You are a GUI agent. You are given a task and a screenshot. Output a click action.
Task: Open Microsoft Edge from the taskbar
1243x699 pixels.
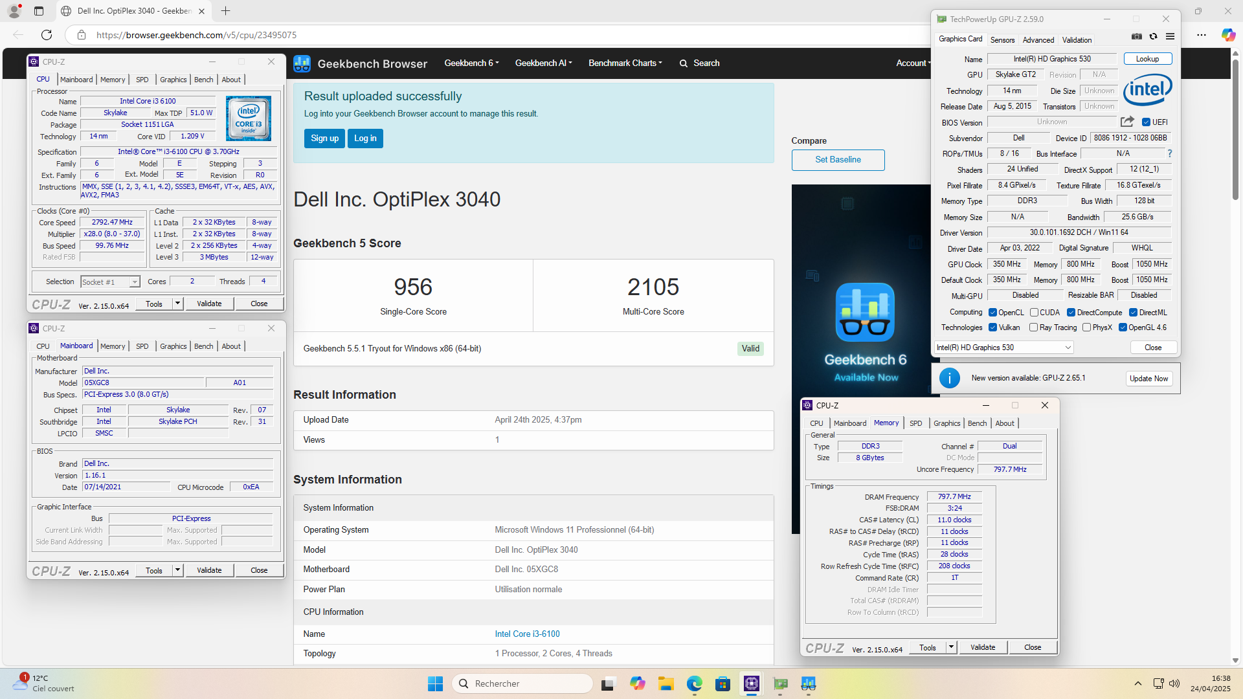tap(695, 683)
